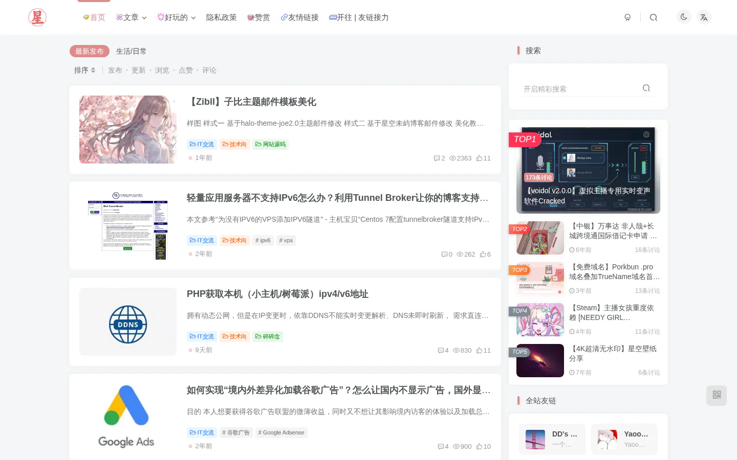Open the QR code floating button
The height and width of the screenshot is (460, 737).
pyautogui.click(x=717, y=395)
